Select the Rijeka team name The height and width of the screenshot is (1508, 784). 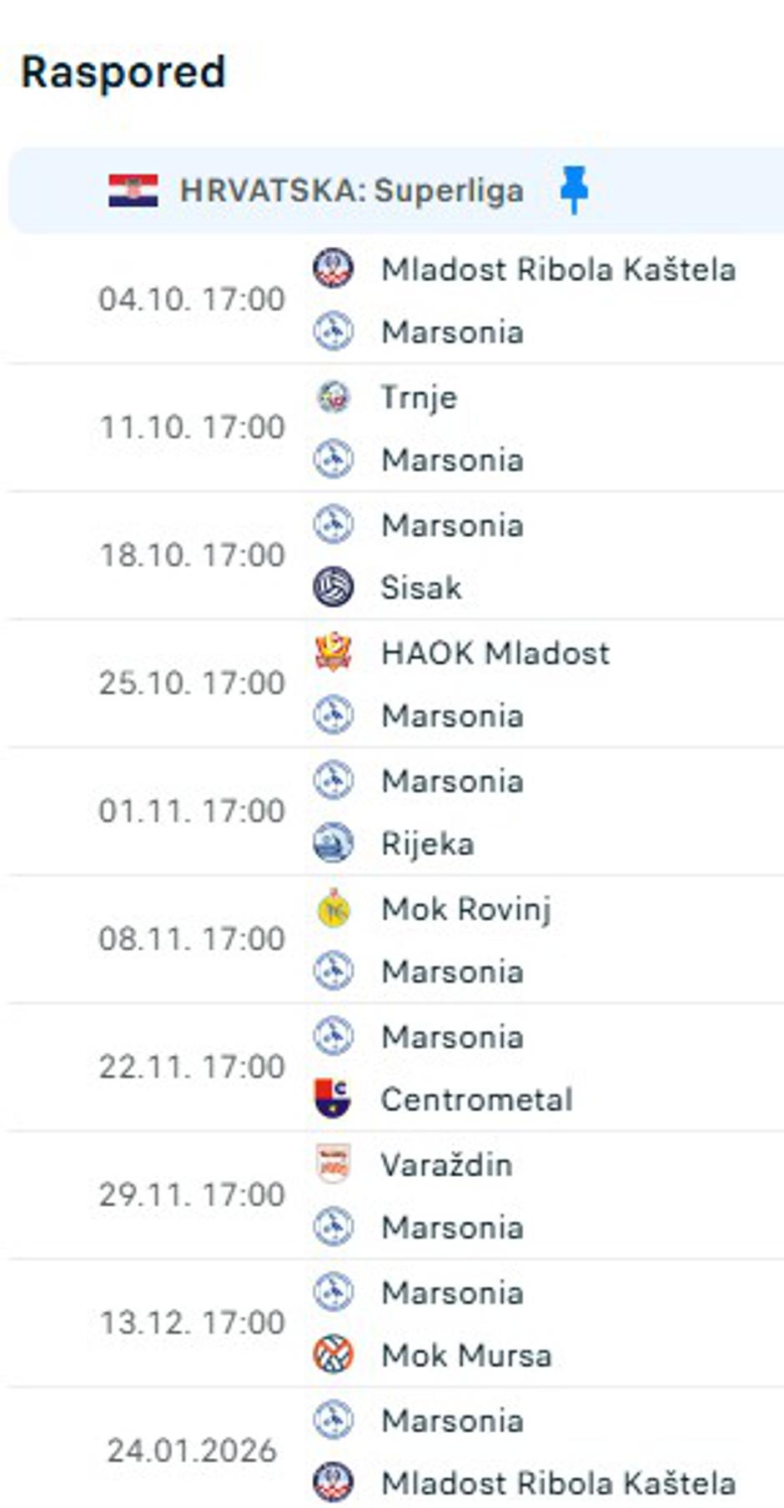428,843
